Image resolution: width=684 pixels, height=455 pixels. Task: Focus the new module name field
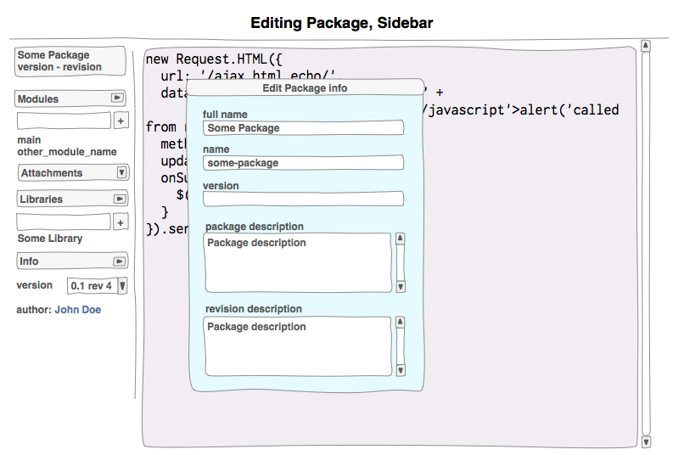[x=64, y=121]
